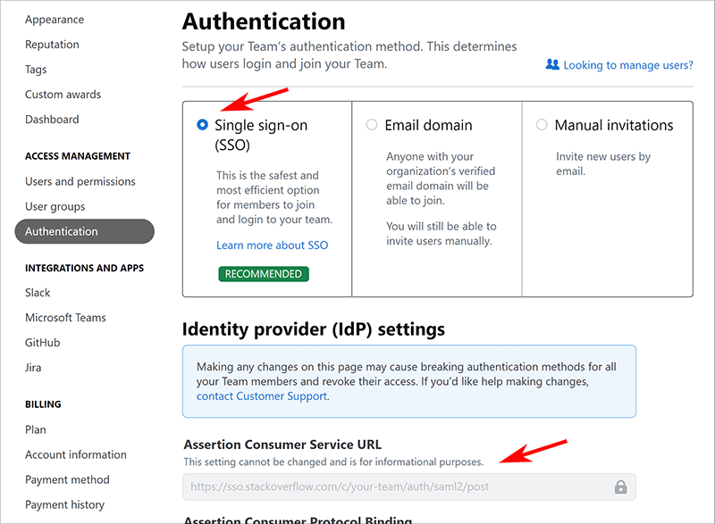Open Learn more about SSO link
Screen dimensions: 715x524
tap(272, 245)
